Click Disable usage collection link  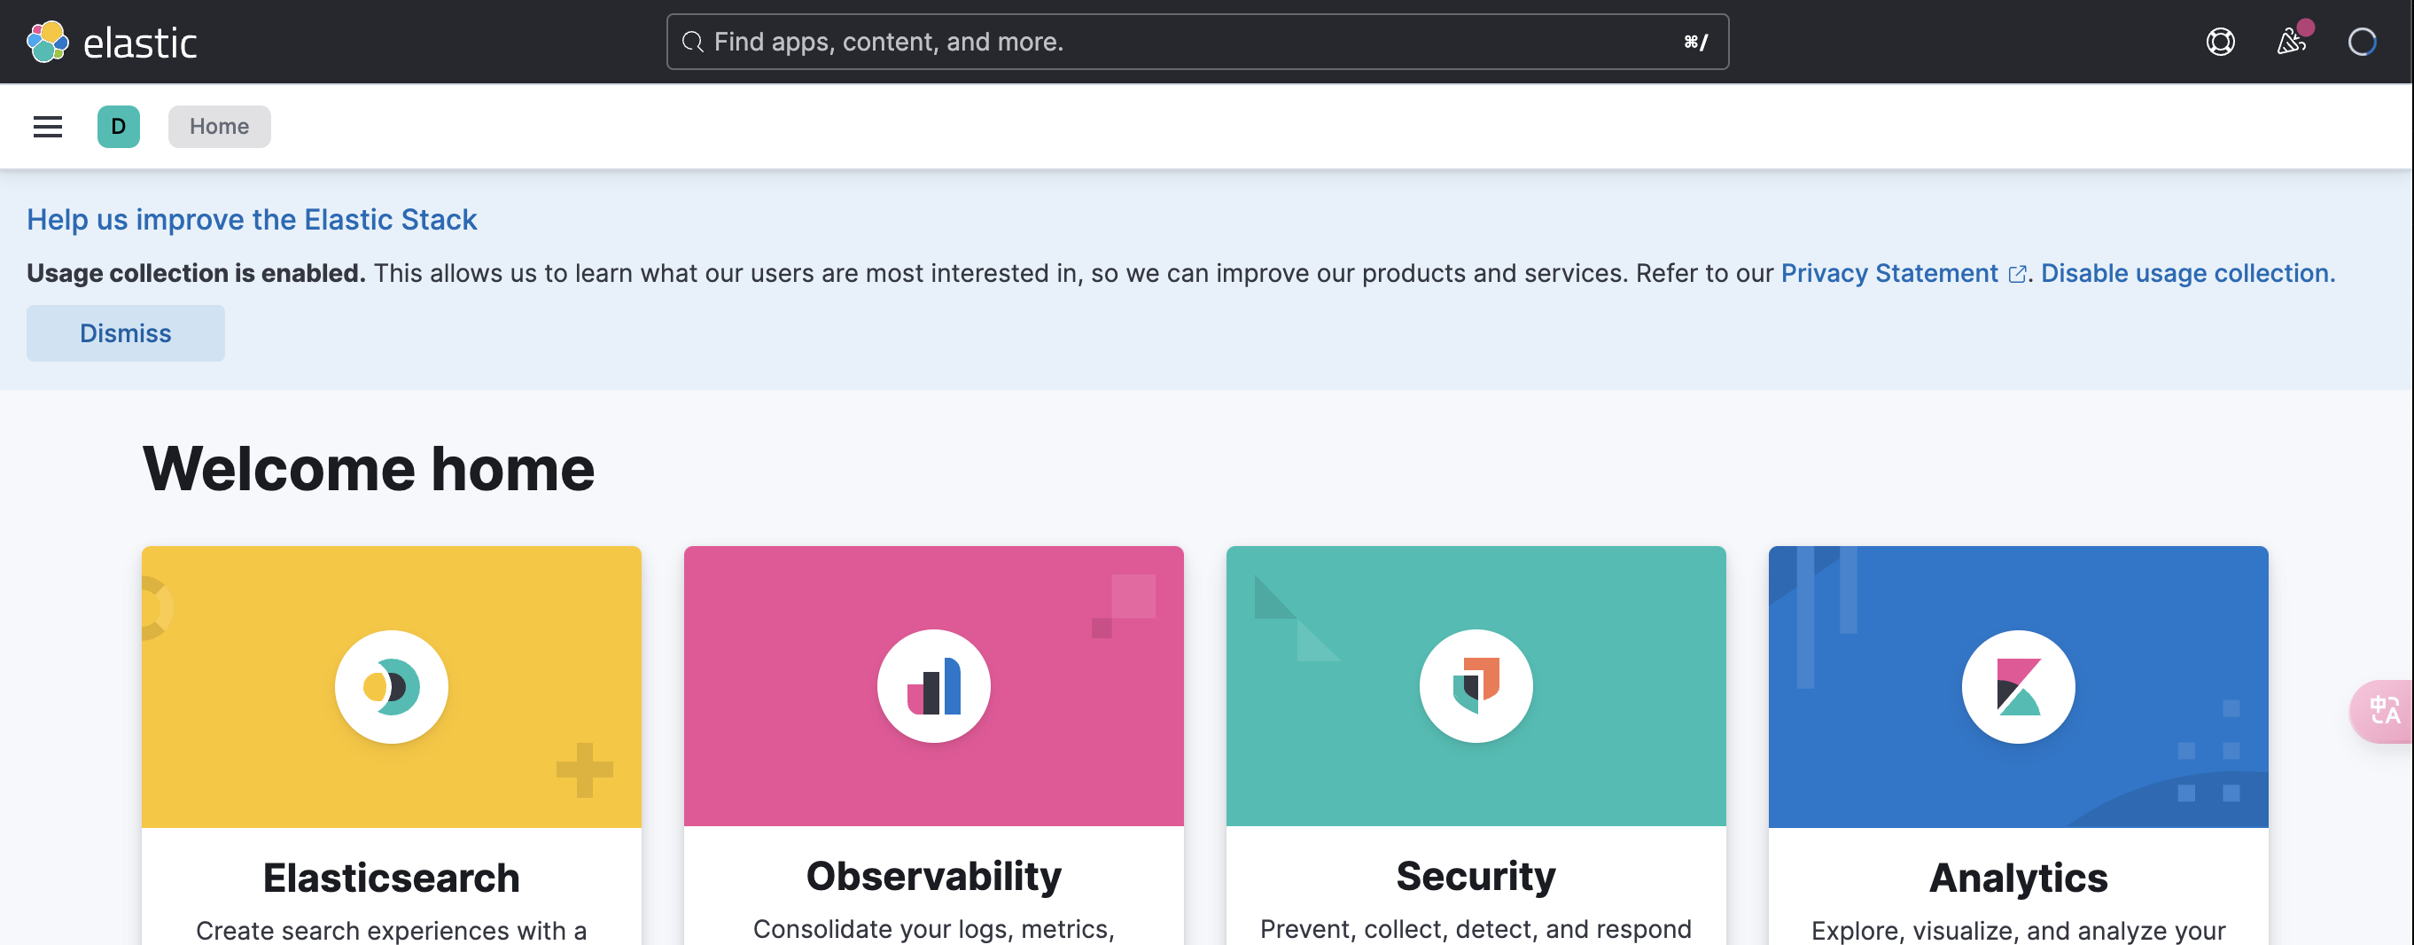point(2188,273)
